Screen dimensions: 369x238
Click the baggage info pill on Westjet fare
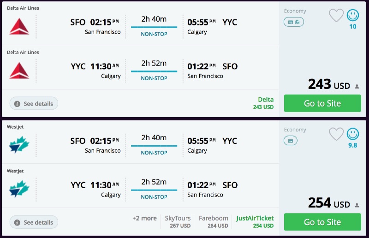(290, 141)
